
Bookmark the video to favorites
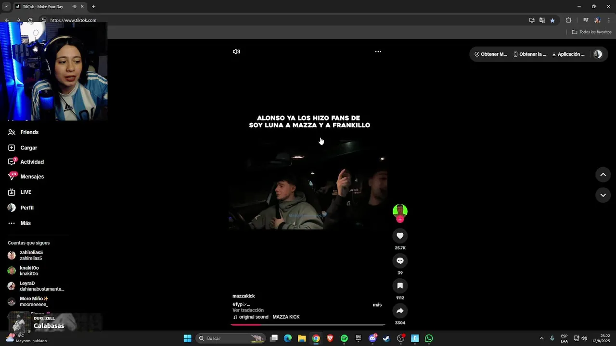coord(400,285)
